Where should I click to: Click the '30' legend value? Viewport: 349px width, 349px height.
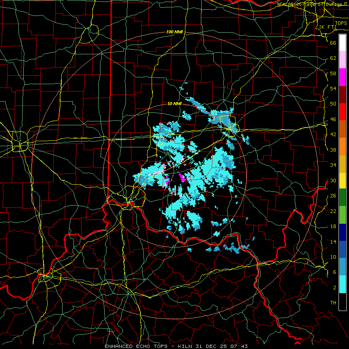333,180
